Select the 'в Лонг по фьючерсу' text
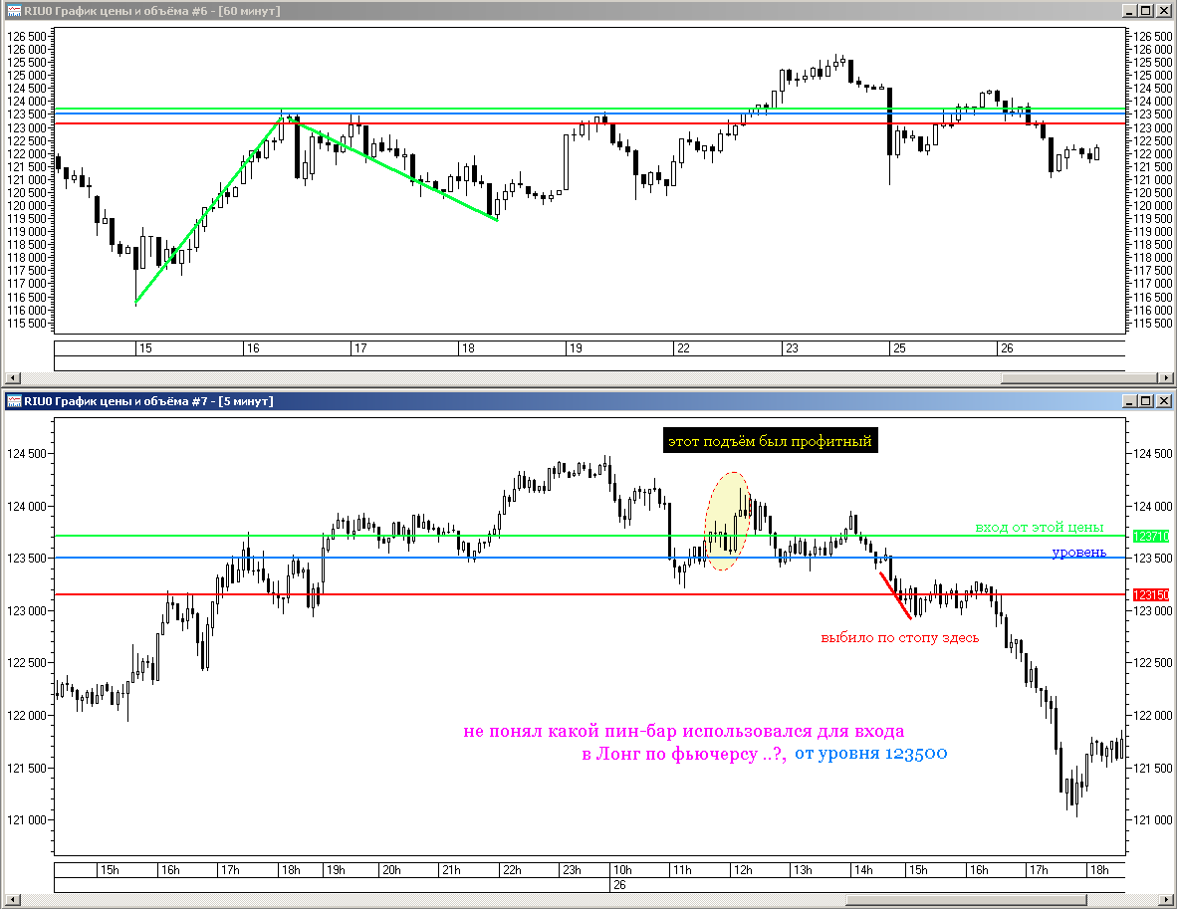The height and width of the screenshot is (909, 1177). click(x=684, y=754)
